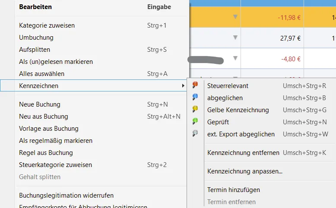
Task: Click the yellow Gelbe Kennzeichnung pin icon
Action: [x=195, y=110]
